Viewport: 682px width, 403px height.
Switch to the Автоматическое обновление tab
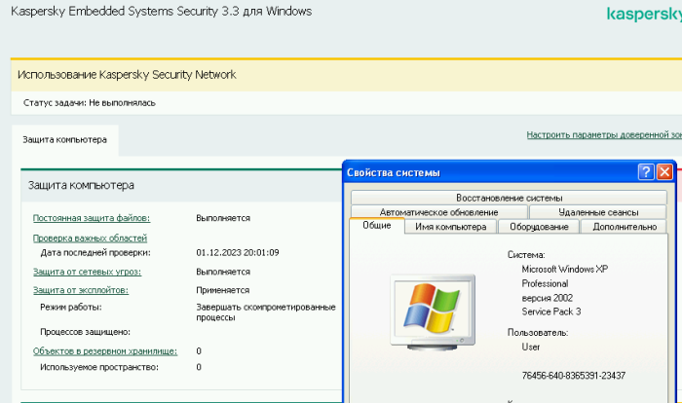438,212
